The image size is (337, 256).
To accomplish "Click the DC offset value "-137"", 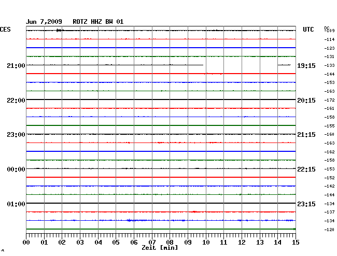I will tap(329, 212).
